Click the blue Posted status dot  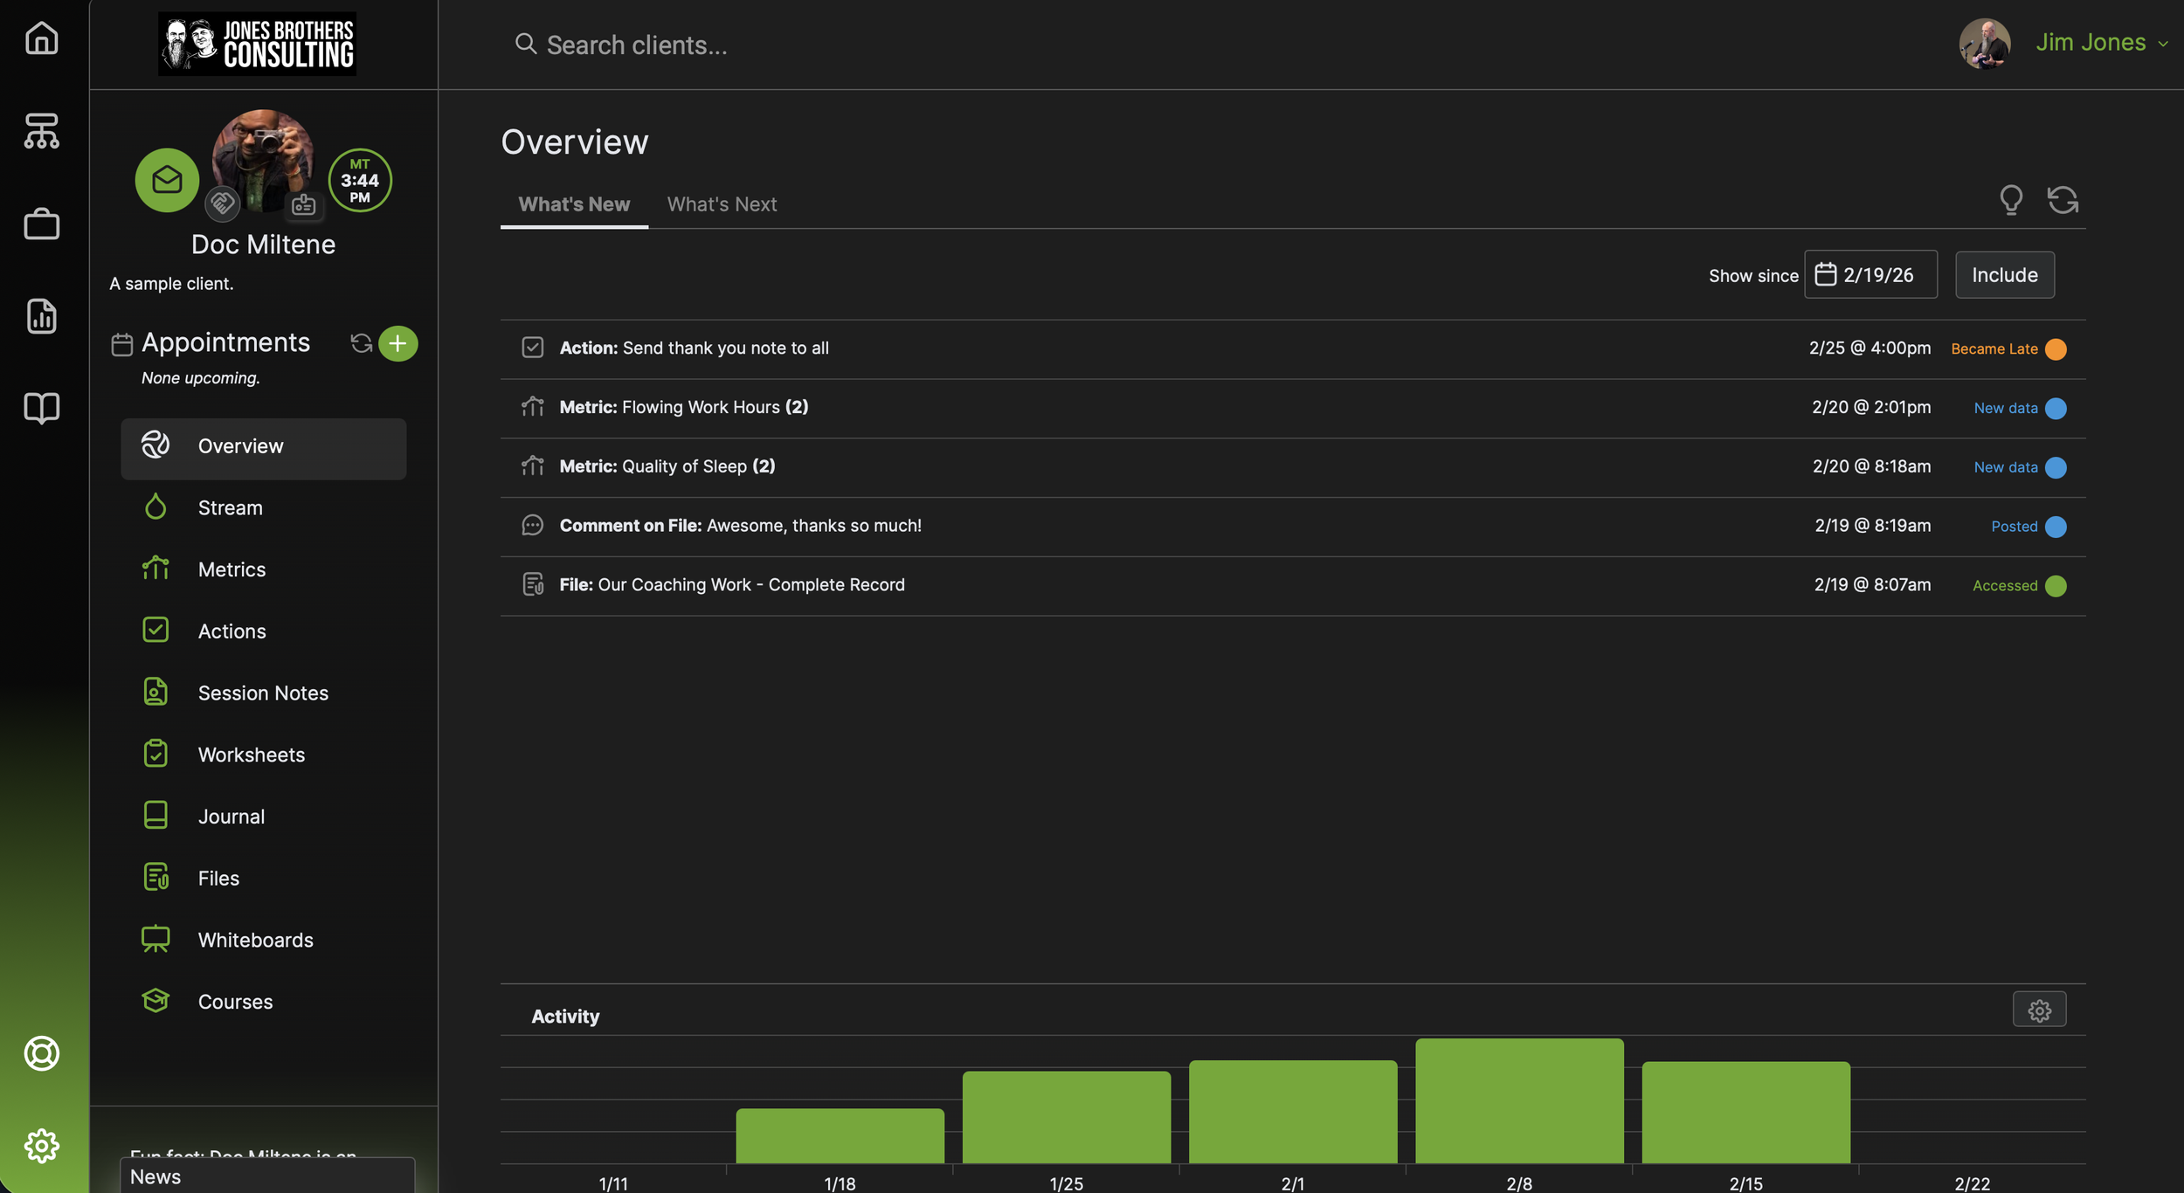tap(2056, 527)
